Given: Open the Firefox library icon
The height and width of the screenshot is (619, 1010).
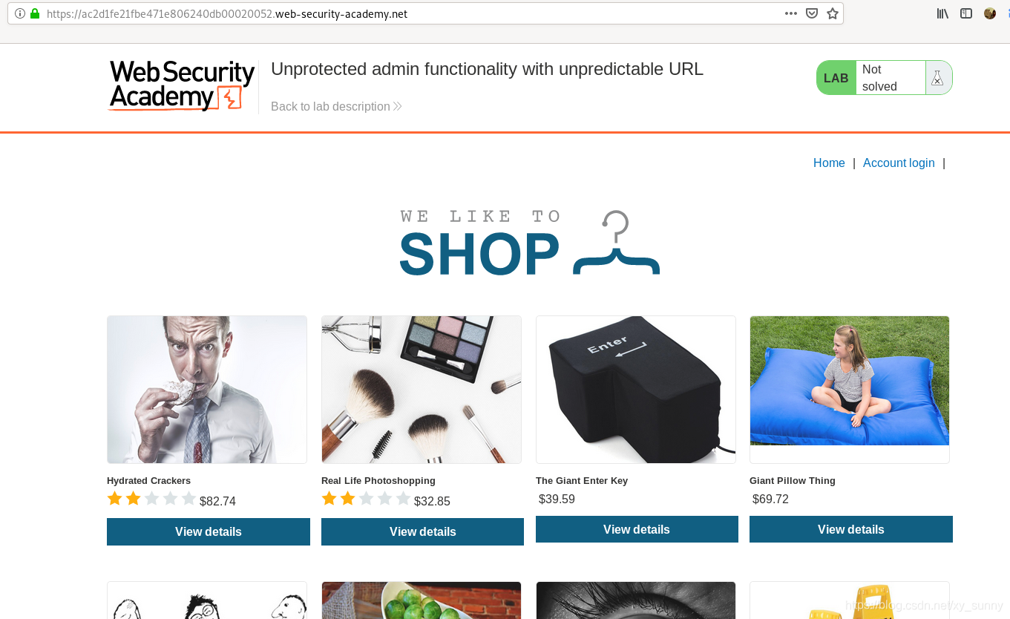Looking at the screenshot, I should click(942, 13).
